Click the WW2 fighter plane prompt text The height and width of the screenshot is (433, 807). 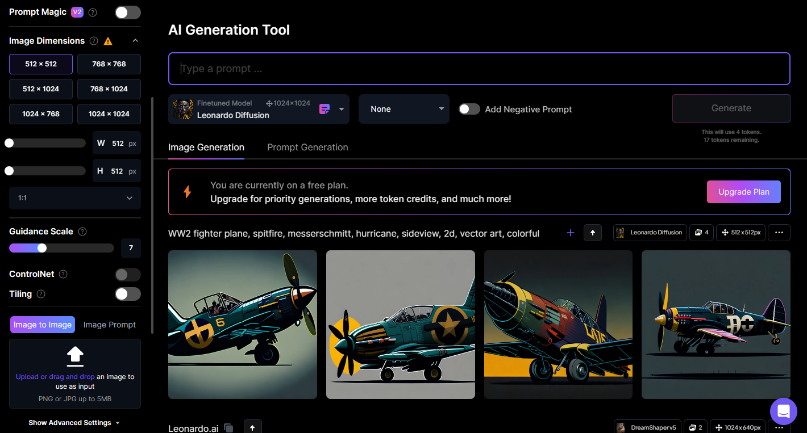pyautogui.click(x=353, y=233)
